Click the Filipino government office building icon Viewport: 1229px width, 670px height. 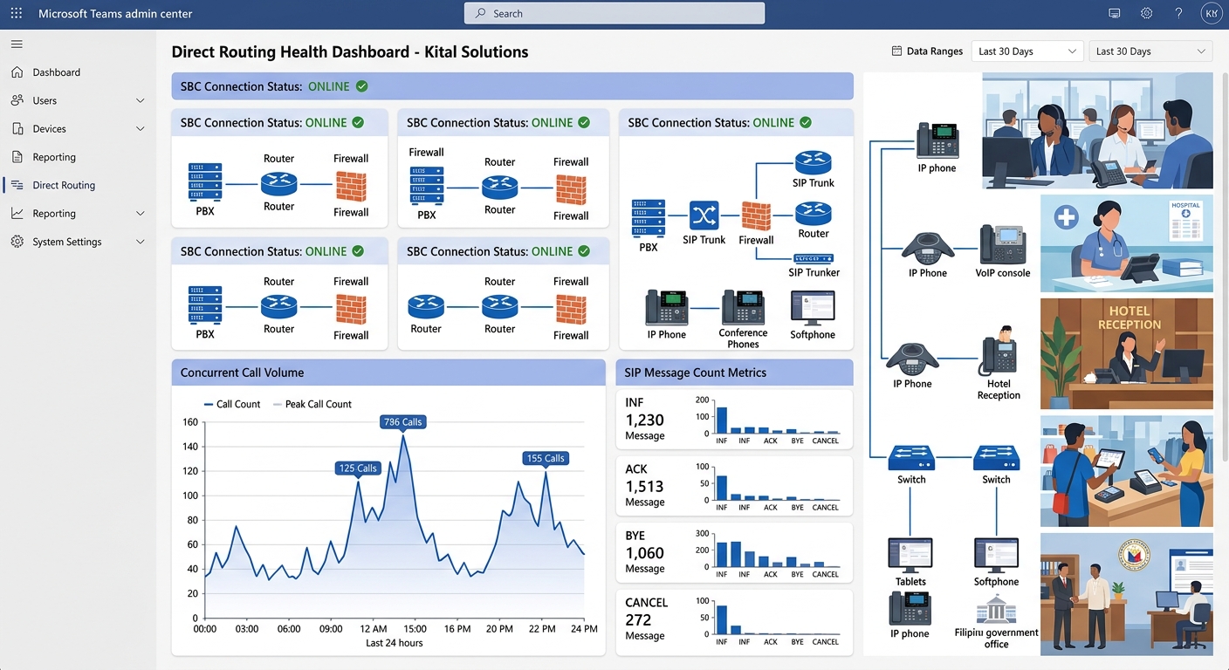tap(996, 609)
